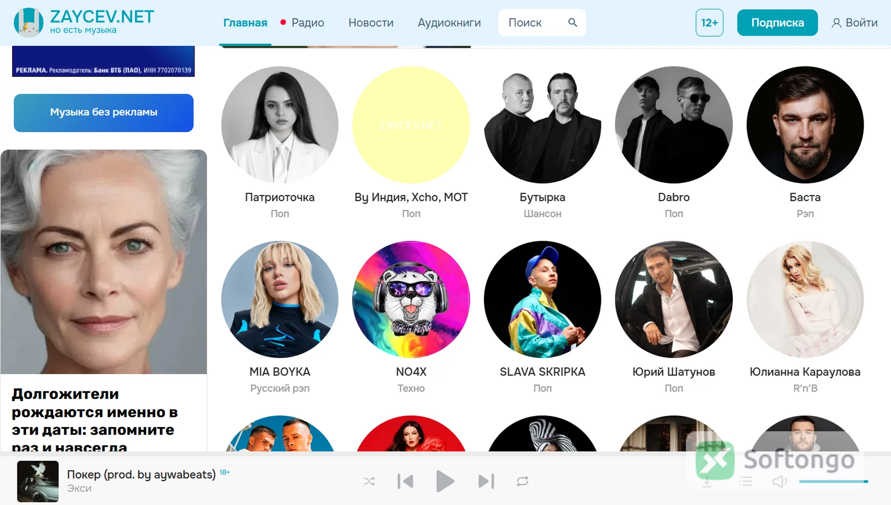
Task: Click the Покер track album cover
Action: click(x=38, y=481)
